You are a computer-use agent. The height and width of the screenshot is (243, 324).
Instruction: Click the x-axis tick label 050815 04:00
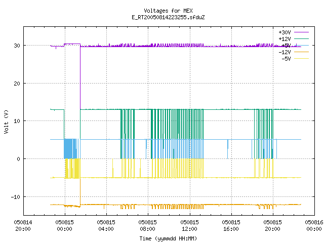pyautogui.click(x=106, y=225)
